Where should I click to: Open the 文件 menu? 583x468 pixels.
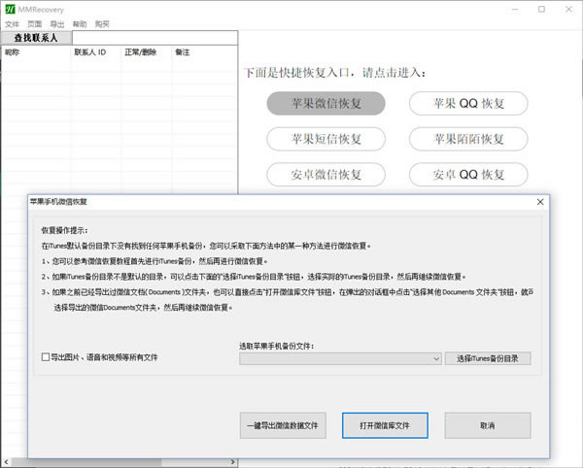pyautogui.click(x=12, y=24)
